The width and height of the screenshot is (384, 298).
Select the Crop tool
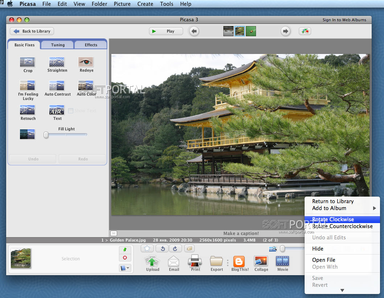pos(28,62)
